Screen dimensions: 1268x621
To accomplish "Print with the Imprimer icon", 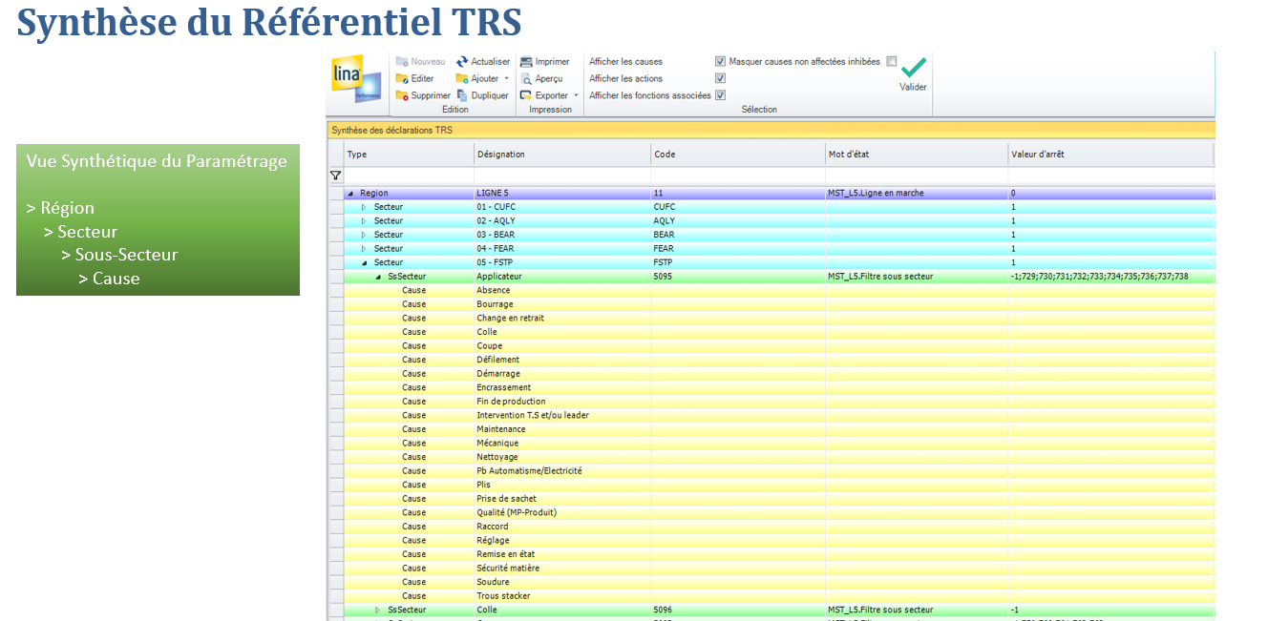I will pyautogui.click(x=526, y=62).
